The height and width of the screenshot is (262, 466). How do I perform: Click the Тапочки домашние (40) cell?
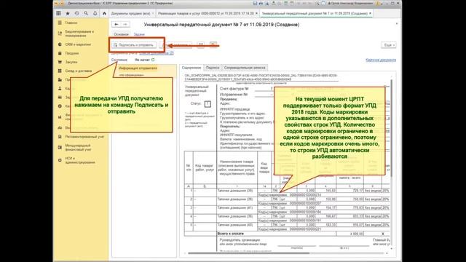click(x=237, y=225)
